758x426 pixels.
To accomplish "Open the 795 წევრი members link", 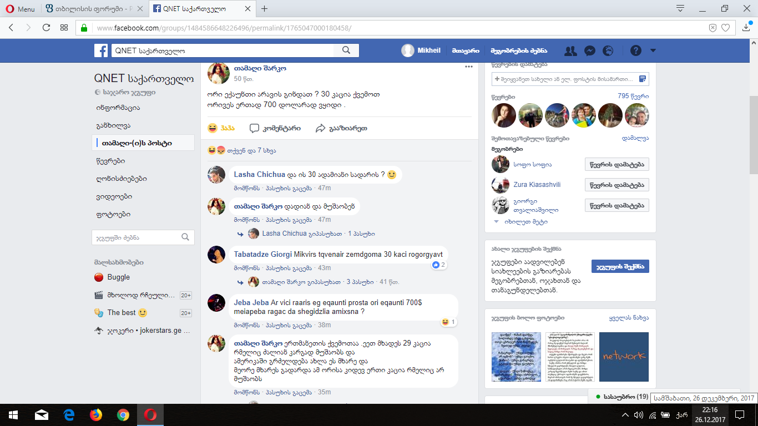I will [633, 97].
